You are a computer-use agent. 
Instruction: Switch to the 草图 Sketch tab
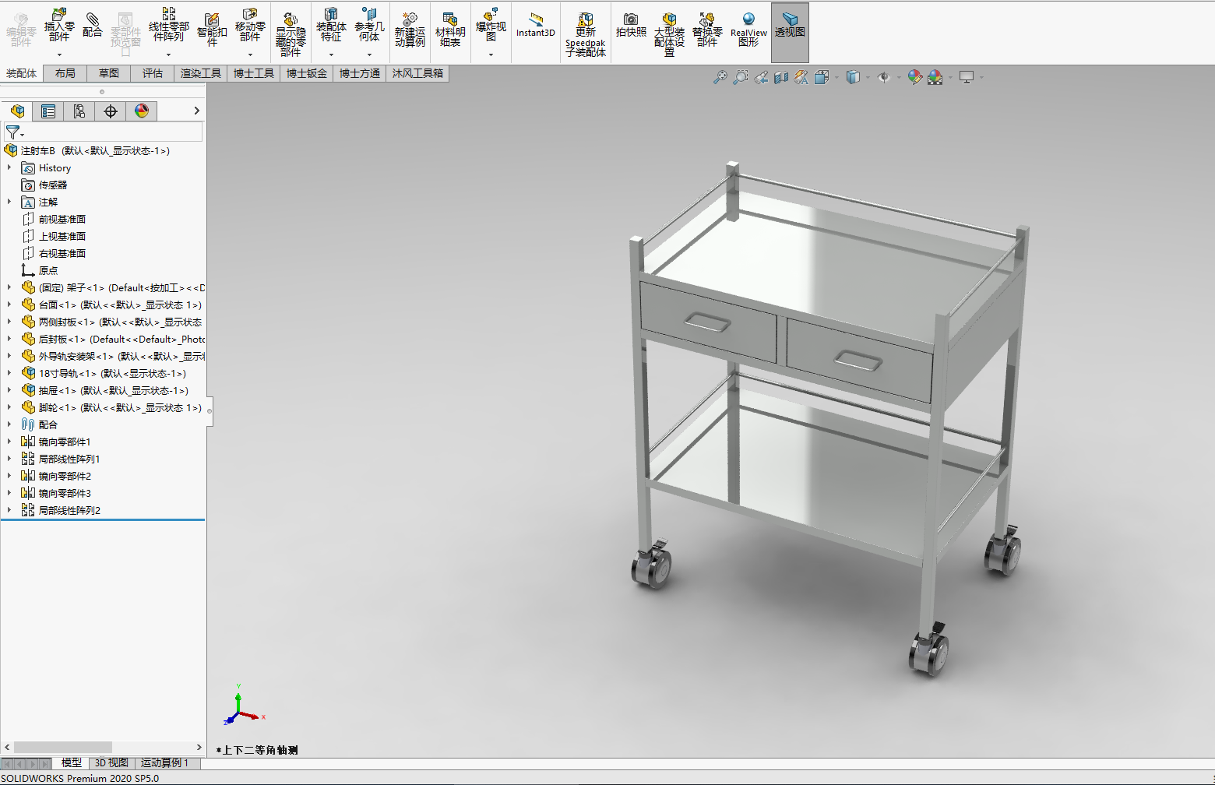point(109,73)
